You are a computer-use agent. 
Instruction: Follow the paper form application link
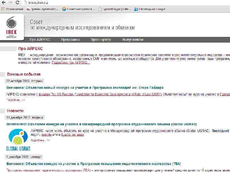73,135
